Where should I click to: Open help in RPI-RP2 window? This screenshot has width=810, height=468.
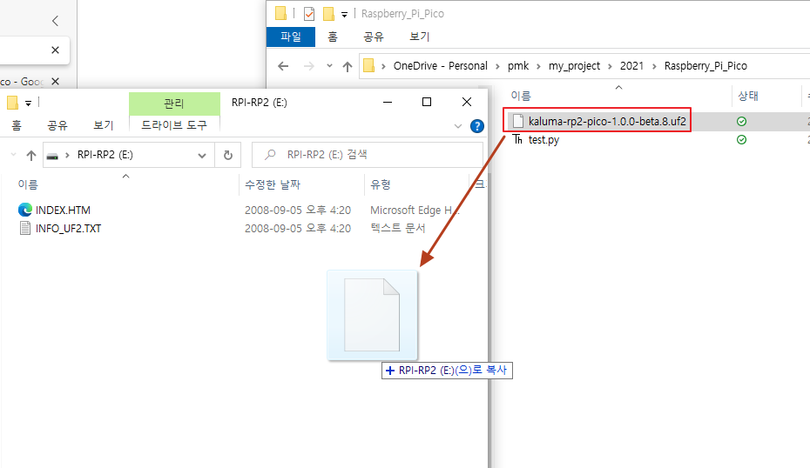(x=476, y=126)
